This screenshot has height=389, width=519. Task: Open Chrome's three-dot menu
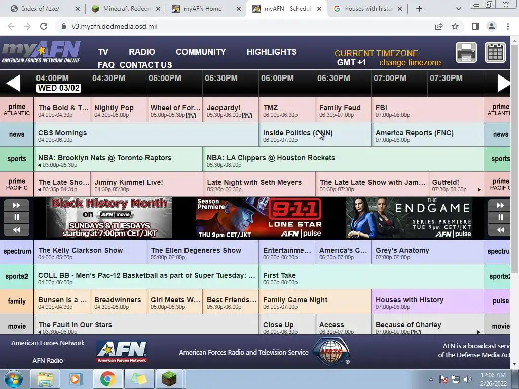(x=508, y=26)
